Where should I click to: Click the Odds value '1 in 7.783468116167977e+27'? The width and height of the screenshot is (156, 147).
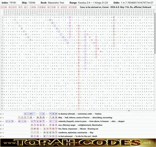[137, 3]
